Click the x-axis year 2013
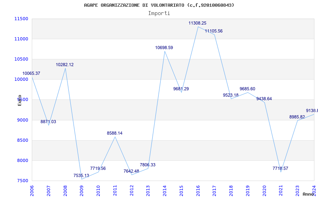 pyautogui.click(x=148, y=191)
